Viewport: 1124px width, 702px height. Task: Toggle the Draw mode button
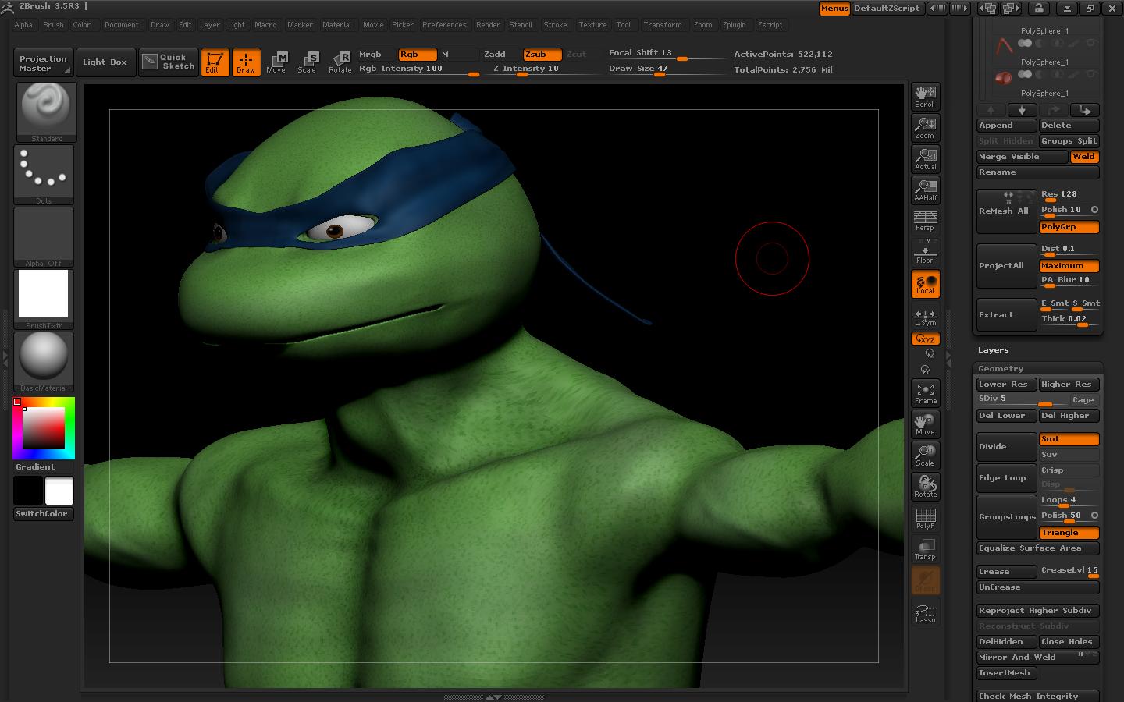point(246,62)
